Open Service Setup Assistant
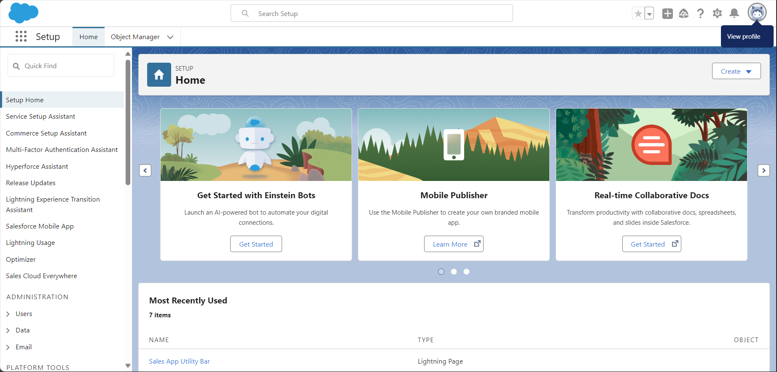The width and height of the screenshot is (777, 372). coord(40,117)
